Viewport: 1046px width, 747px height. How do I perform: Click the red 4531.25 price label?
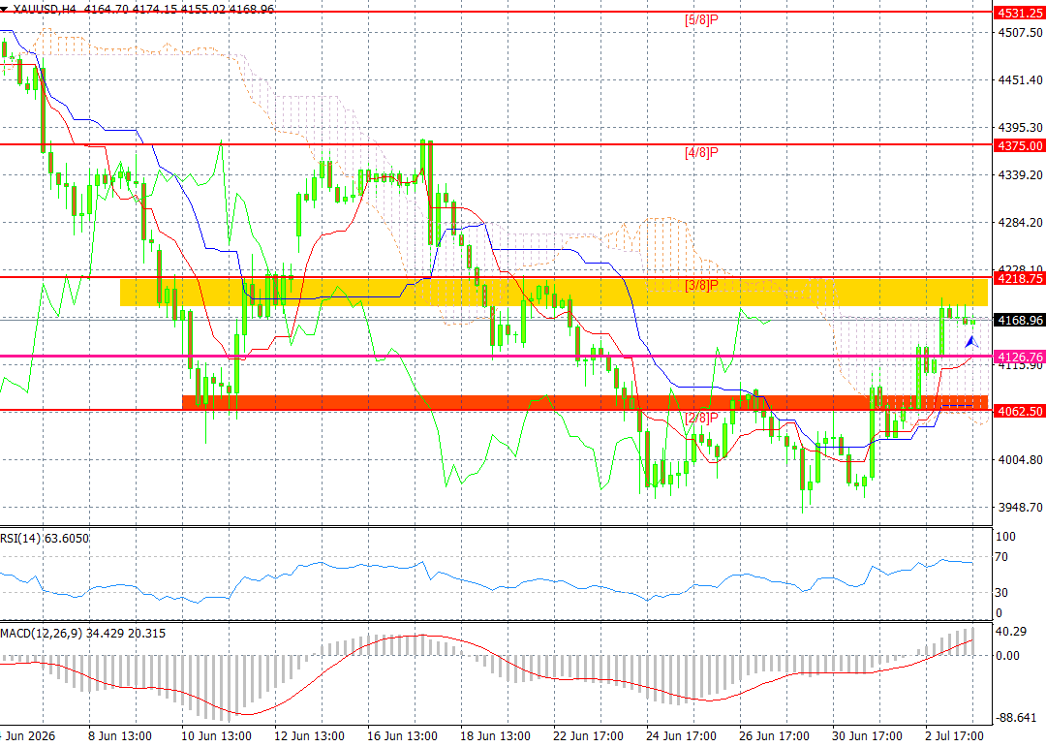pyautogui.click(x=1019, y=13)
